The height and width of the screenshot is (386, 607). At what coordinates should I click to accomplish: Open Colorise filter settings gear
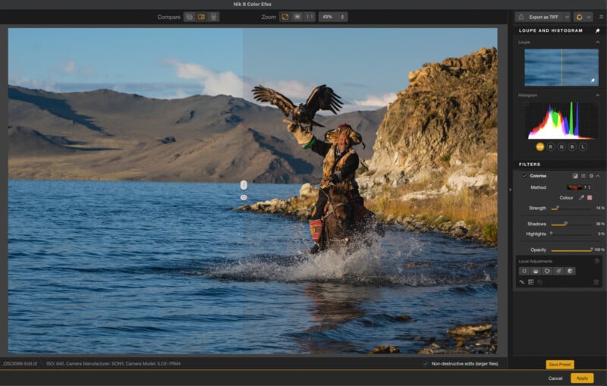[591, 176]
